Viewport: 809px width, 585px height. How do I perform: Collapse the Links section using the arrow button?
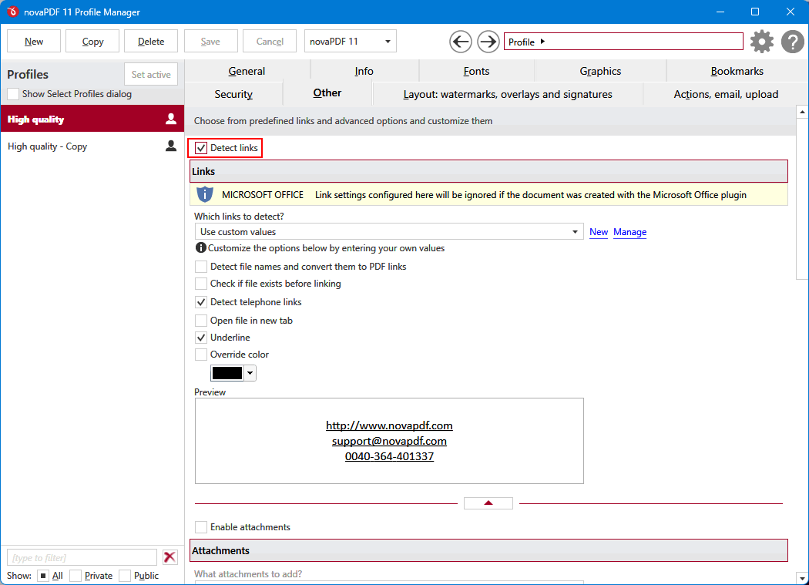point(488,502)
